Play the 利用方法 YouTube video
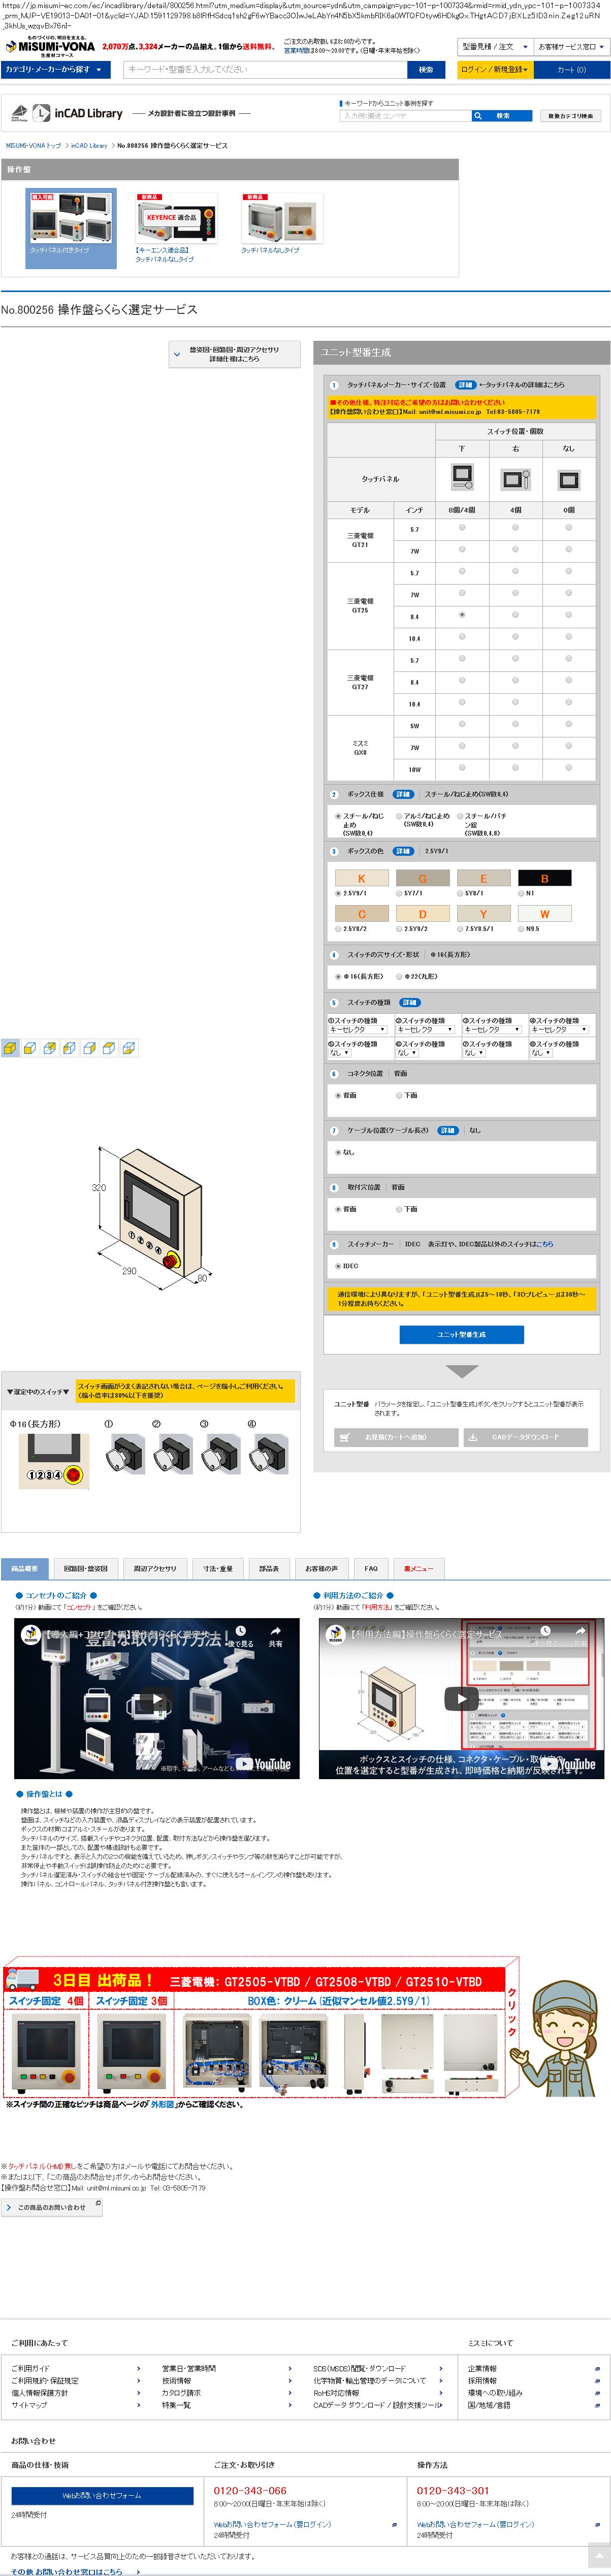This screenshot has width=611, height=2576. [461, 1697]
